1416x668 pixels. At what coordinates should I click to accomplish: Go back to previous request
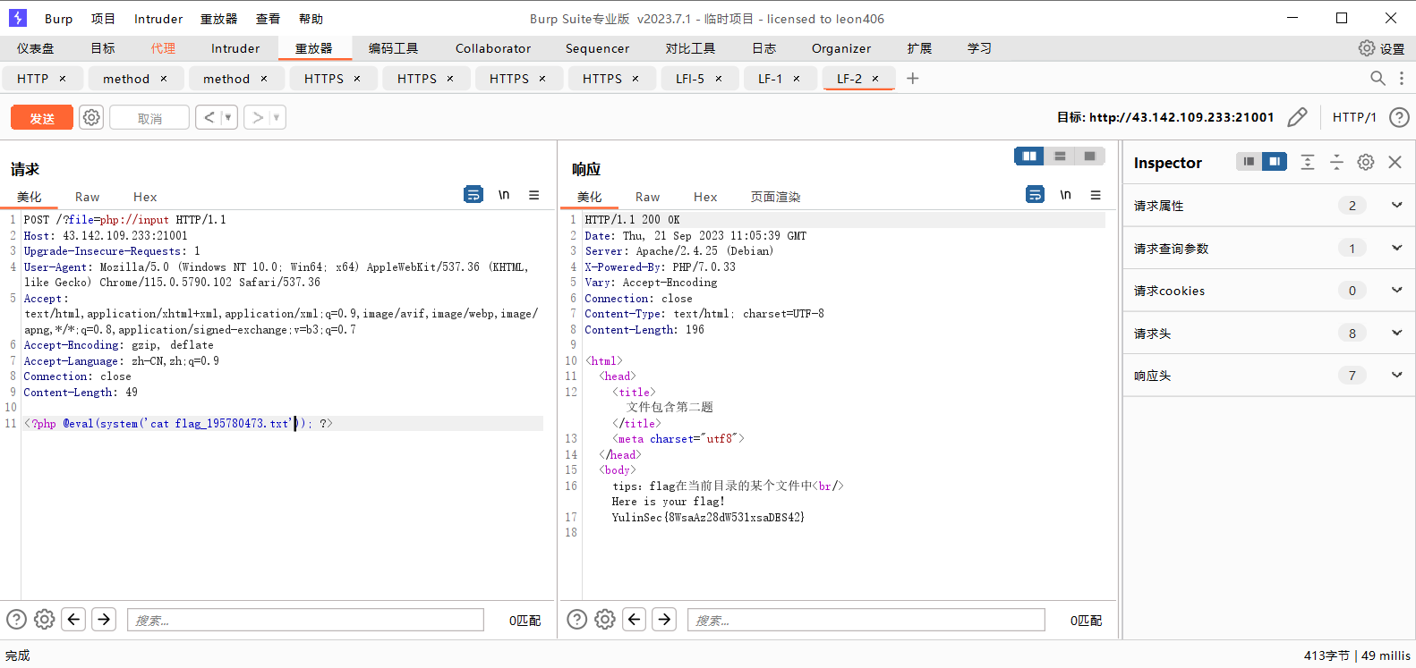tap(209, 117)
